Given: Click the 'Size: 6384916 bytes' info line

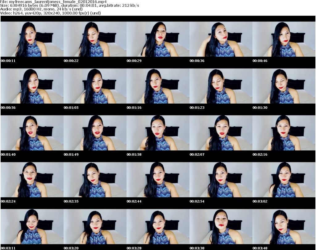Looking at the screenshot, I should pyautogui.click(x=69, y=6).
